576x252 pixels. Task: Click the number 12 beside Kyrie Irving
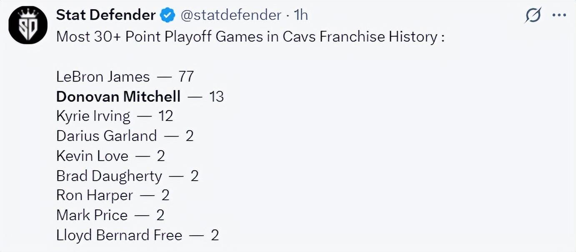(x=165, y=116)
